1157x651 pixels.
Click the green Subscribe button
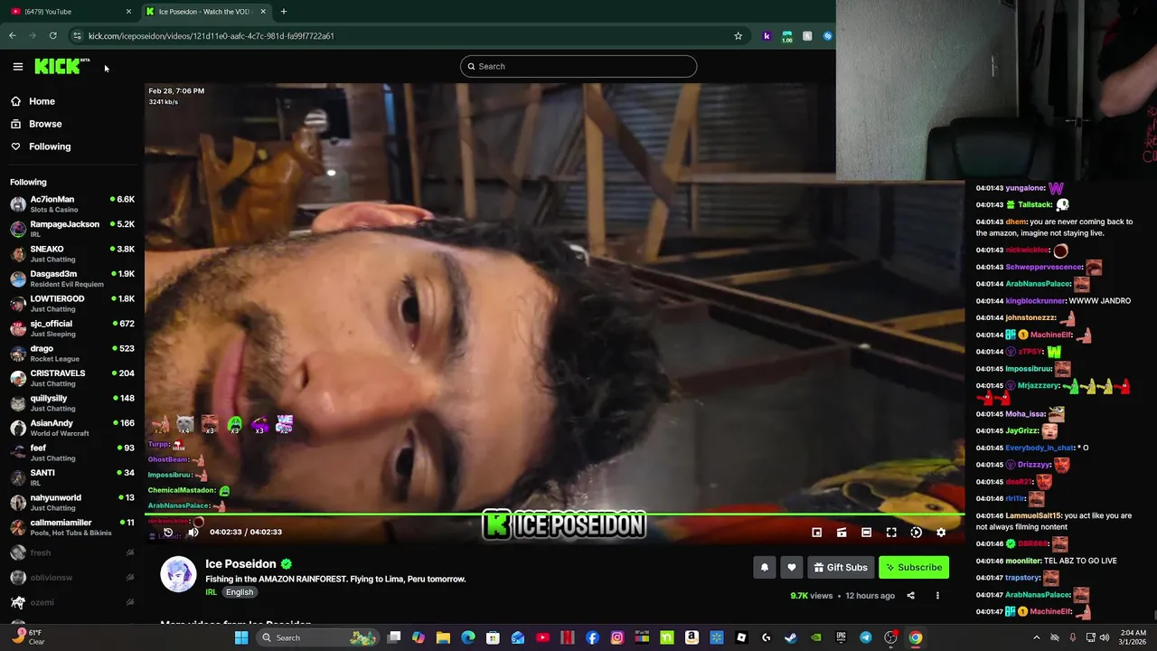pyautogui.click(x=914, y=567)
